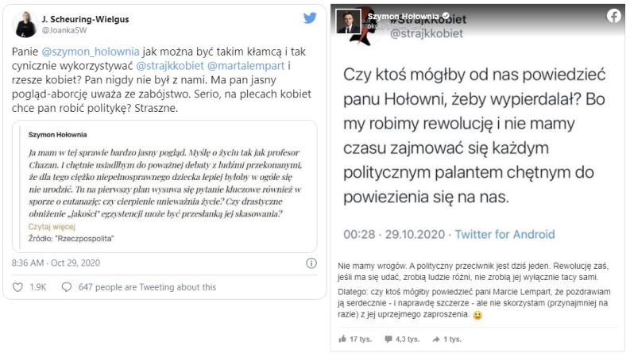Open Szymon Hołownia profile picture
This screenshot has height=357, width=630.
tap(348, 21)
